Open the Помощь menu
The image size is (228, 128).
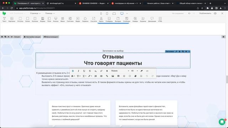pos(50,14)
